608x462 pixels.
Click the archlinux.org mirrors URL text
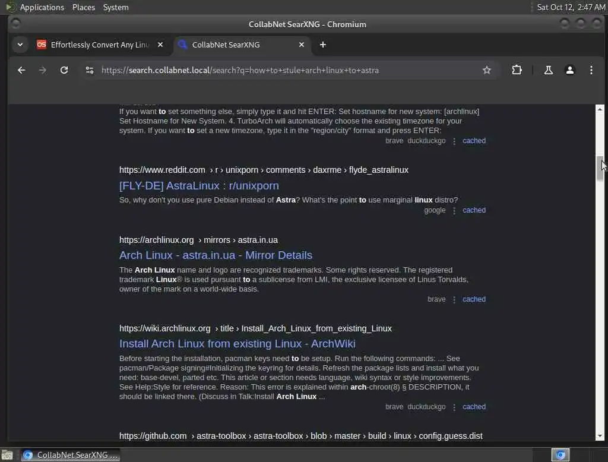(x=198, y=240)
